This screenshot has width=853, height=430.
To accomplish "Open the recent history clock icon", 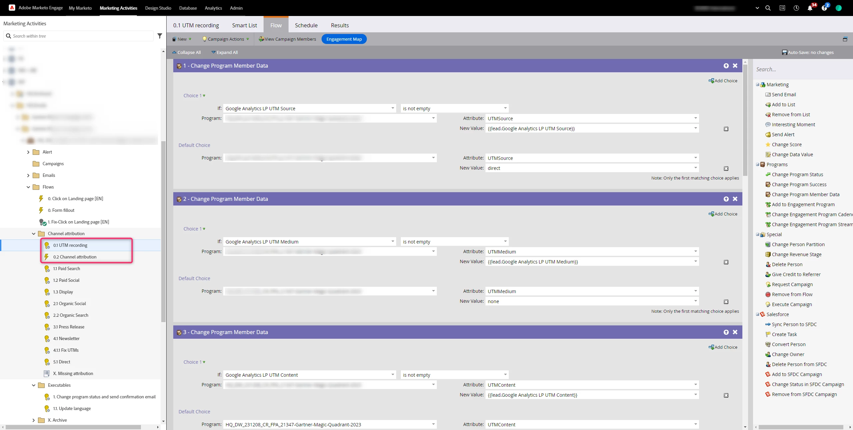I will point(796,8).
